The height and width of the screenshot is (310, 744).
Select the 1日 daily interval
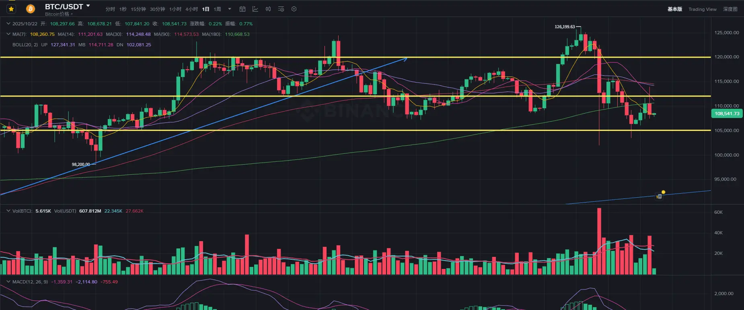point(206,9)
